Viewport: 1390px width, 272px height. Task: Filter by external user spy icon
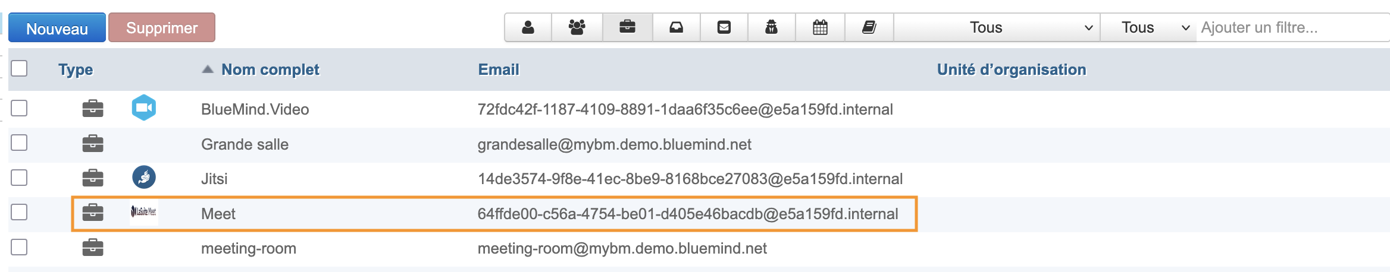pyautogui.click(x=771, y=27)
